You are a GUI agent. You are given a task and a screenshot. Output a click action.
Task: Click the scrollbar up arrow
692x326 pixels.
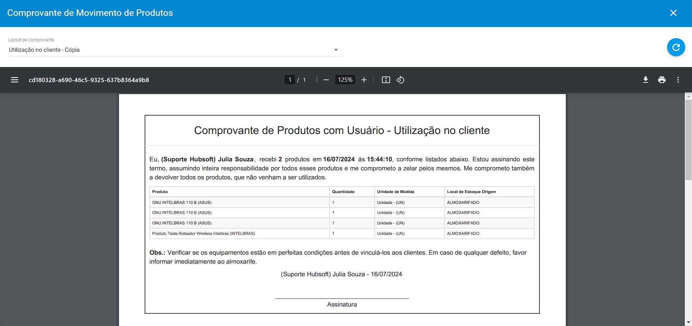tap(688, 96)
